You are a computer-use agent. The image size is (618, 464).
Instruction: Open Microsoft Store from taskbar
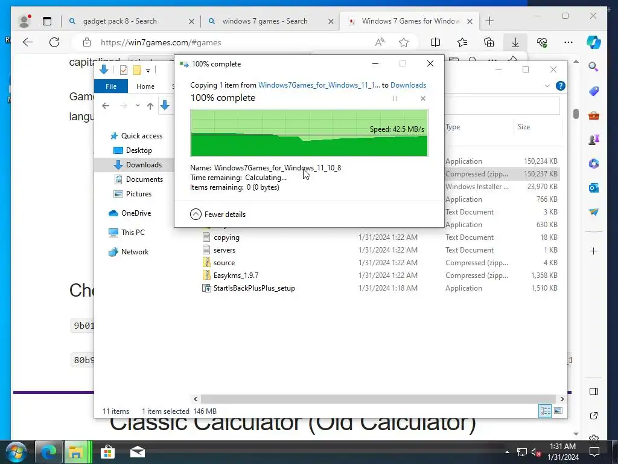[x=107, y=452]
